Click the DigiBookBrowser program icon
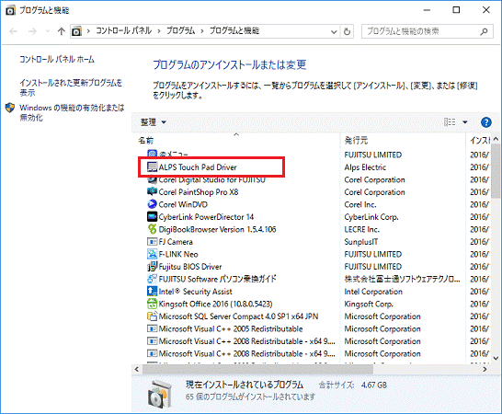The height and width of the screenshot is (414, 502). pos(152,229)
